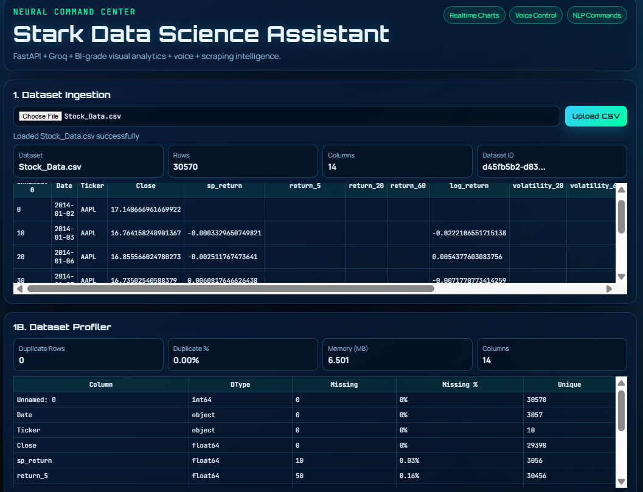Click the return_5 row name in profiler
Image resolution: width=643 pixels, height=492 pixels.
click(x=32, y=476)
